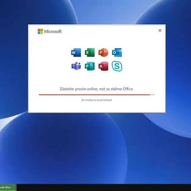Image resolution: width=191 pixels, height=191 pixels.
Task: Select the purple Teams icon
Action: coord(76,66)
